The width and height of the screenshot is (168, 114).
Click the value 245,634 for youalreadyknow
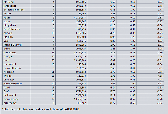81,84
